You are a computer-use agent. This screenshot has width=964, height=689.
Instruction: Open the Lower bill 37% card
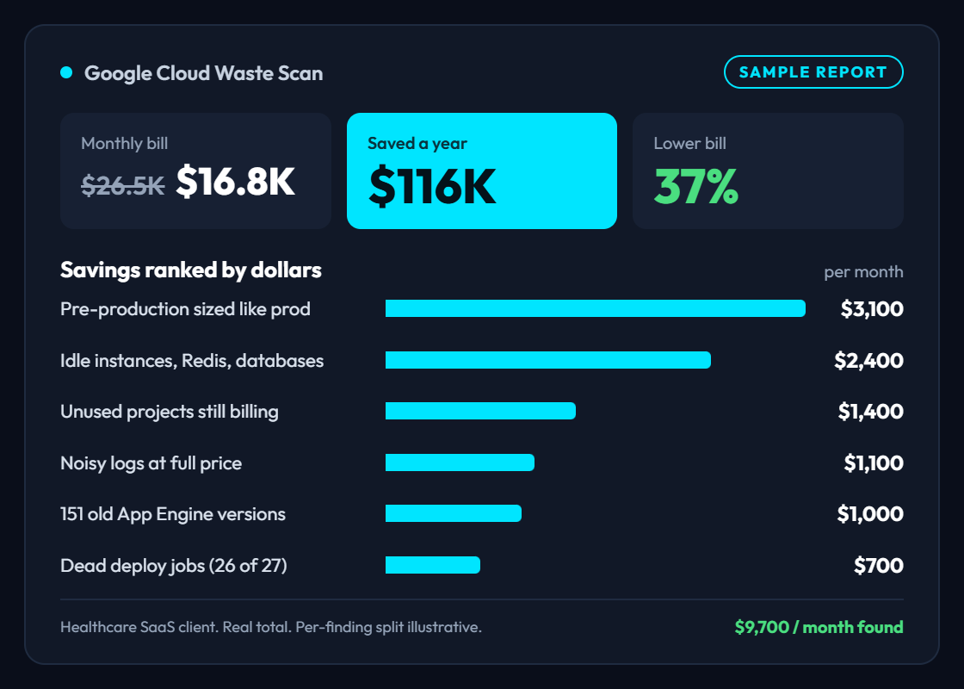point(768,171)
